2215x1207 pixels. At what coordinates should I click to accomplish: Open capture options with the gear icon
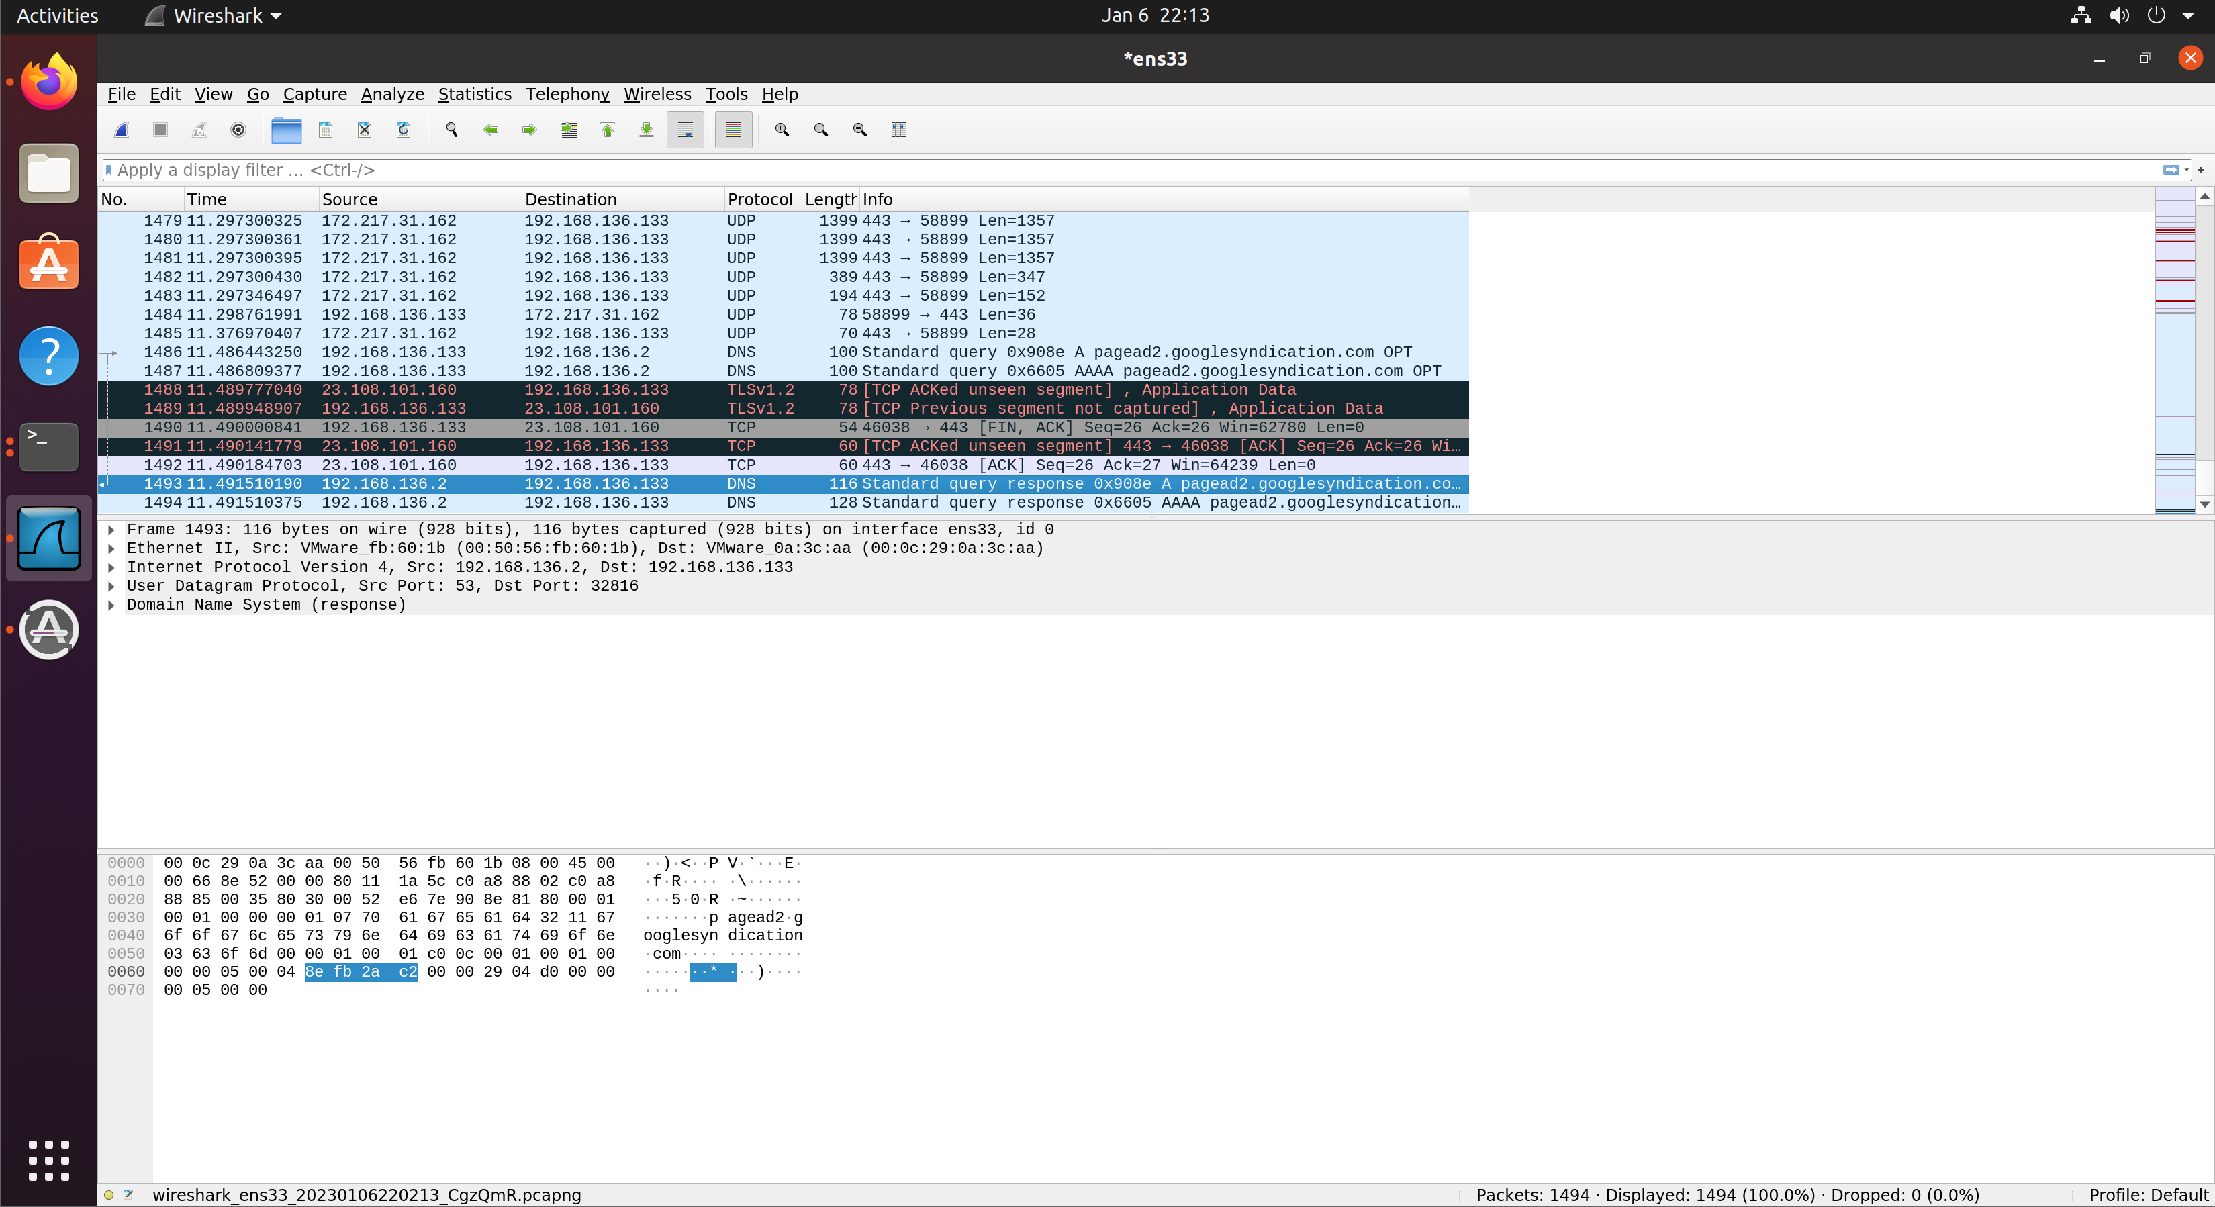point(238,130)
